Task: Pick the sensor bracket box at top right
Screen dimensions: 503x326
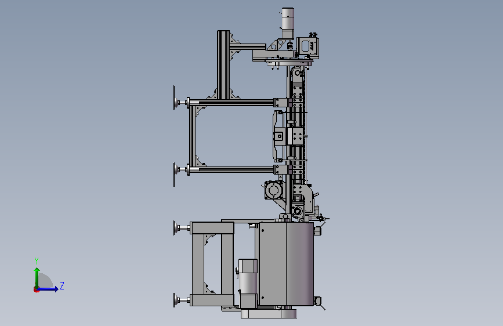Action: pyautogui.click(x=307, y=47)
